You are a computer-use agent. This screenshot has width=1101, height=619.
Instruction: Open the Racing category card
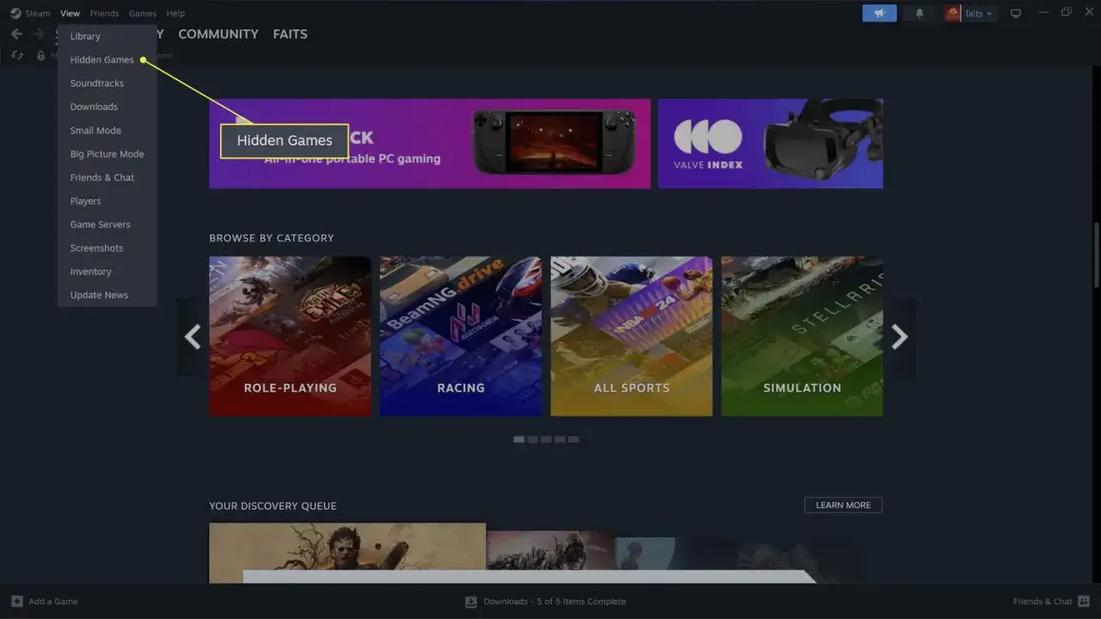tap(461, 336)
